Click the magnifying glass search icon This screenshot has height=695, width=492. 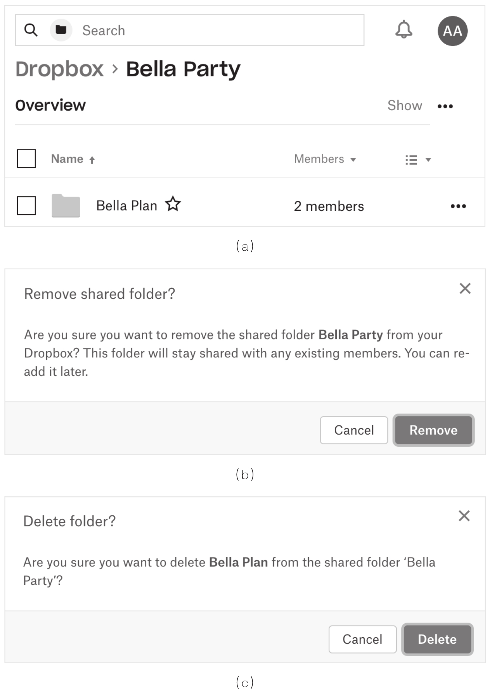coord(31,30)
